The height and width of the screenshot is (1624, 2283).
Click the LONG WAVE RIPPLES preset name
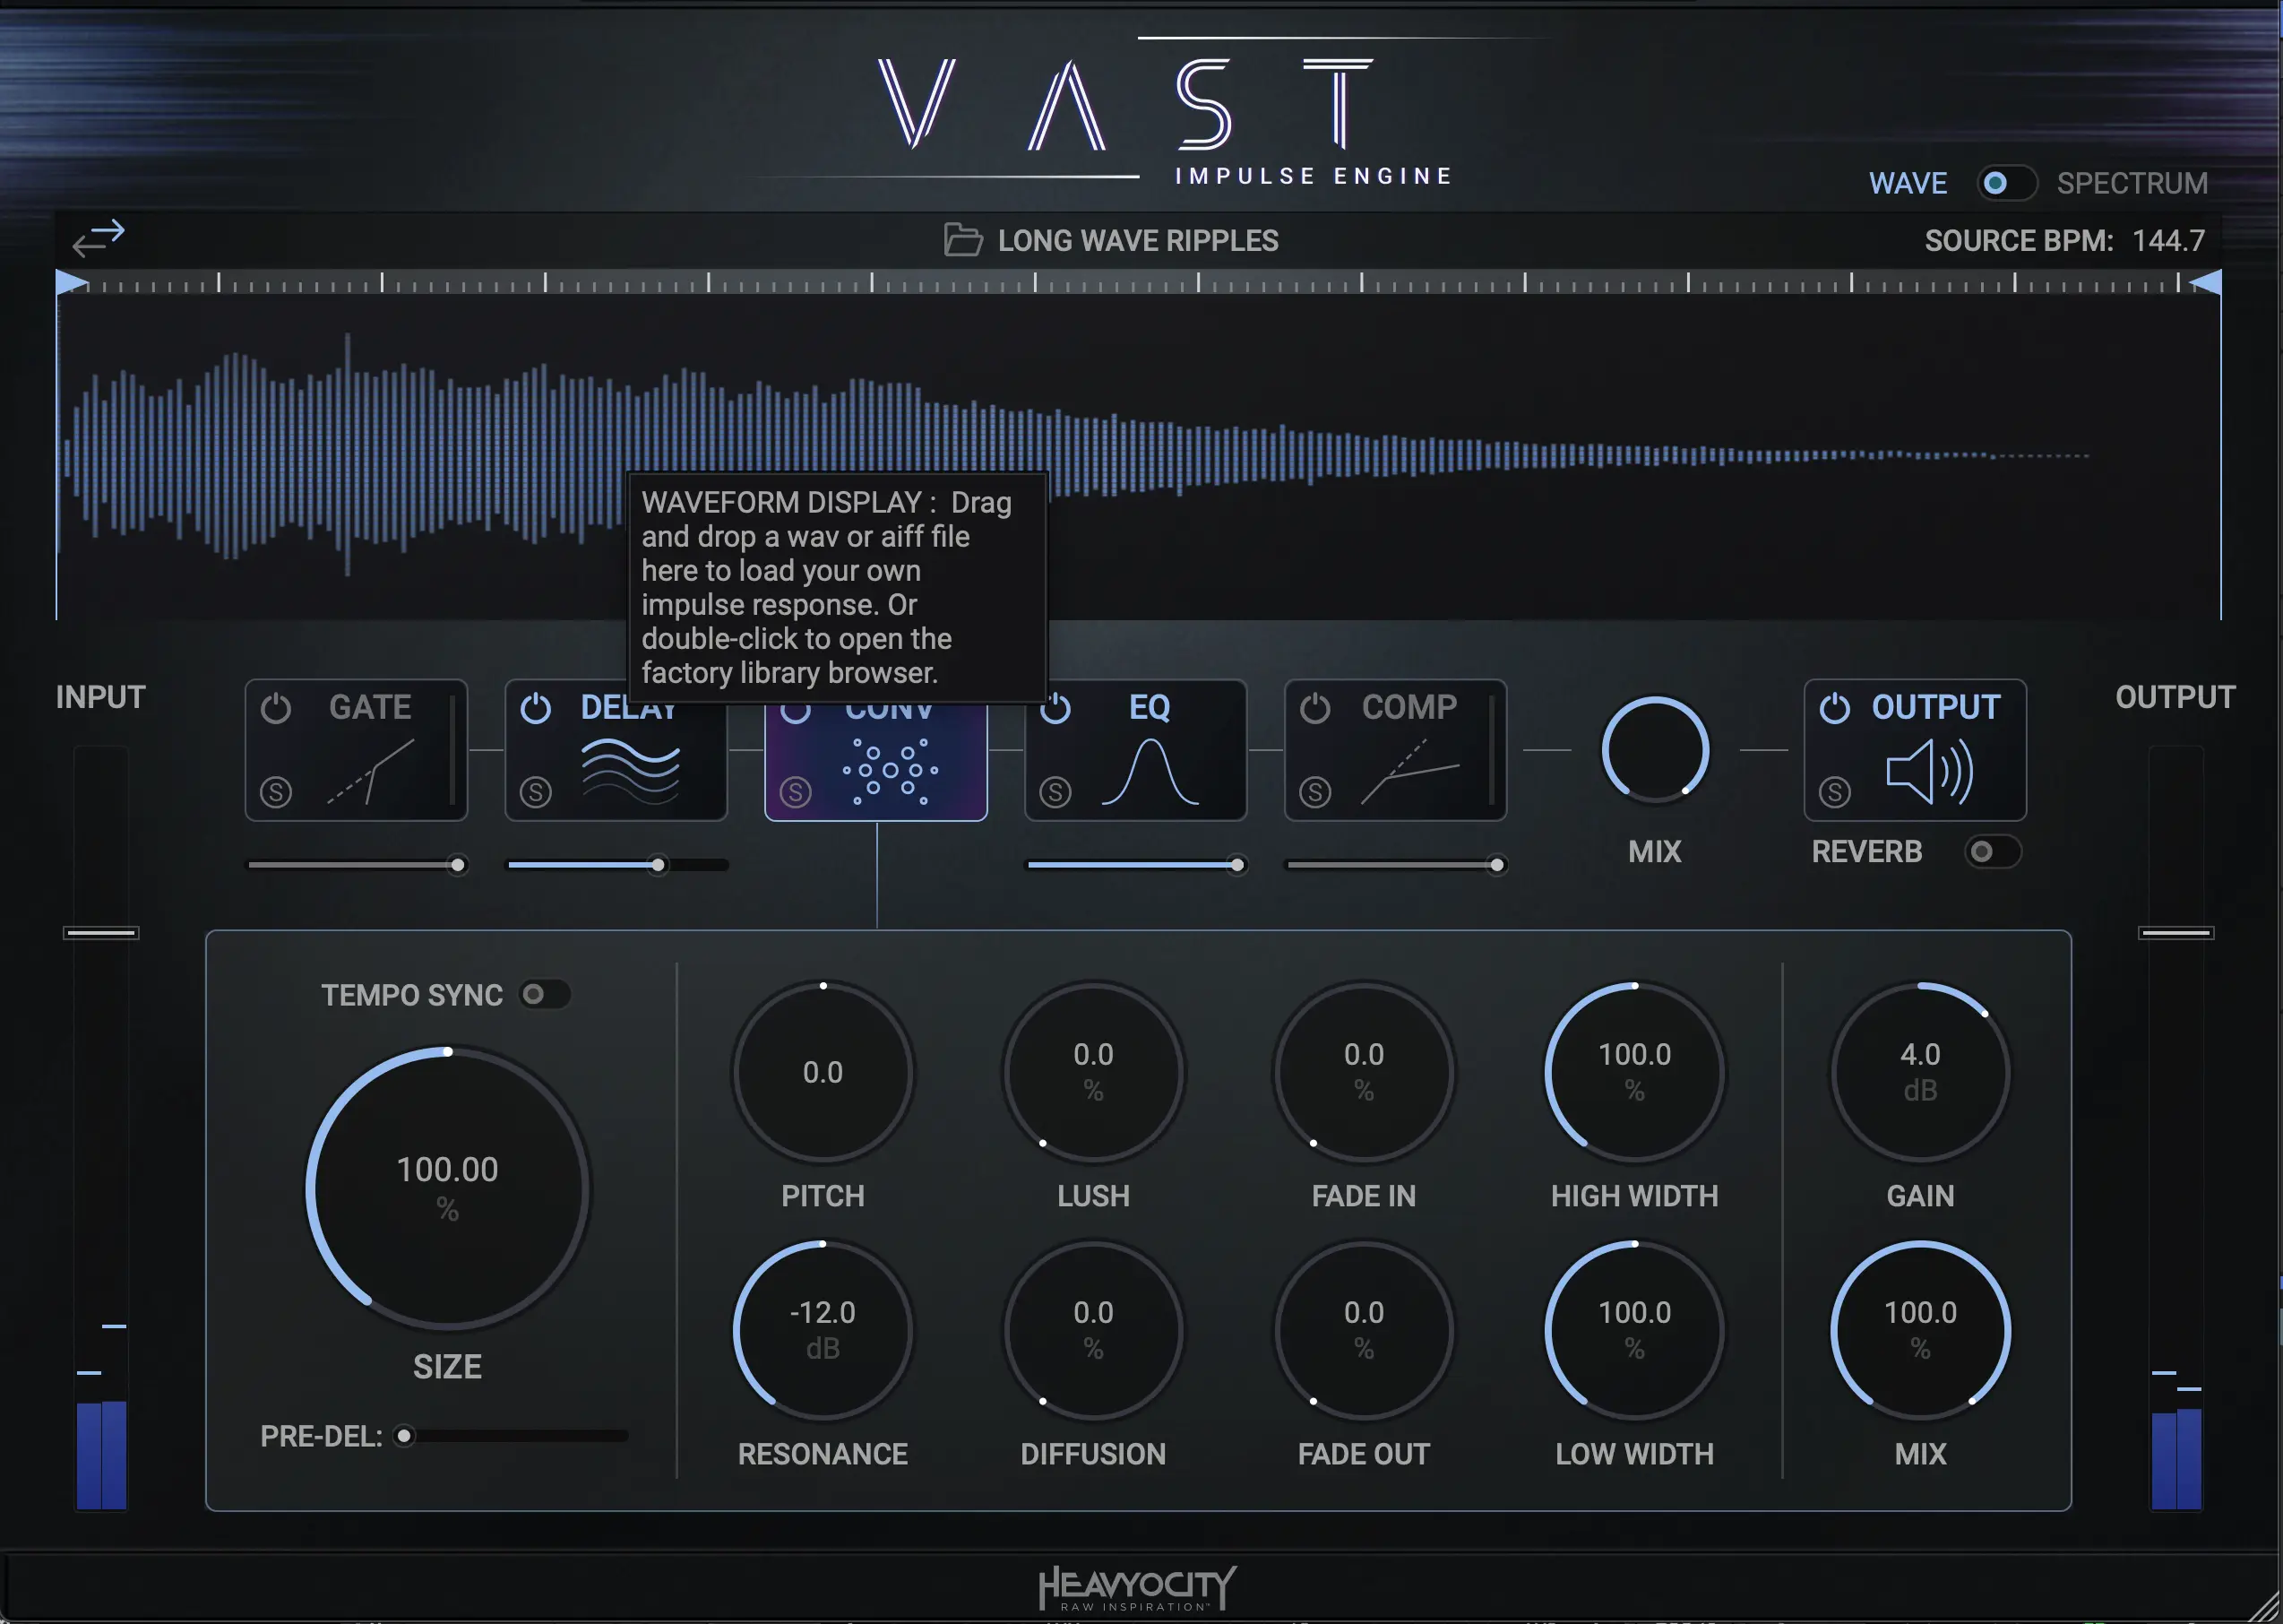coord(1138,241)
